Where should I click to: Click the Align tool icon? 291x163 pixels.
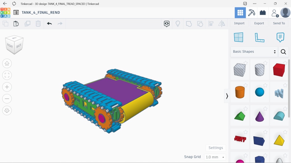tap(211, 24)
